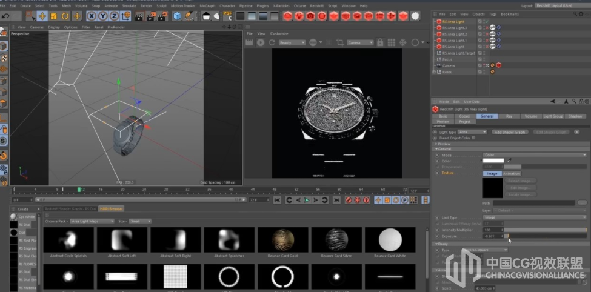Image resolution: width=591 pixels, height=292 pixels.
Task: Enable Blend Object Color checkbox
Action: pyautogui.click(x=474, y=138)
